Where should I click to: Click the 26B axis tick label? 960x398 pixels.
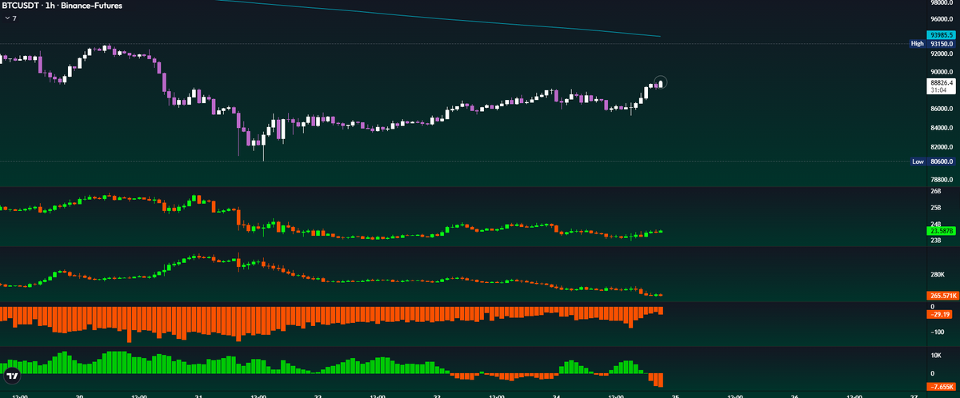click(935, 192)
